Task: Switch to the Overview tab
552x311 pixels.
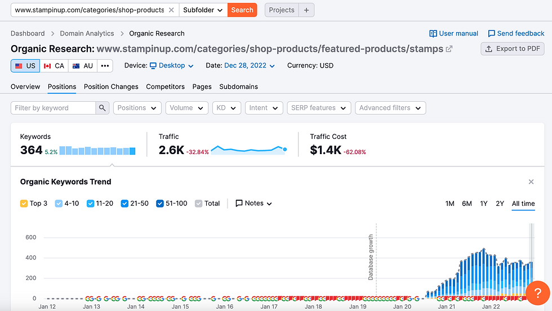Action: (x=25, y=87)
